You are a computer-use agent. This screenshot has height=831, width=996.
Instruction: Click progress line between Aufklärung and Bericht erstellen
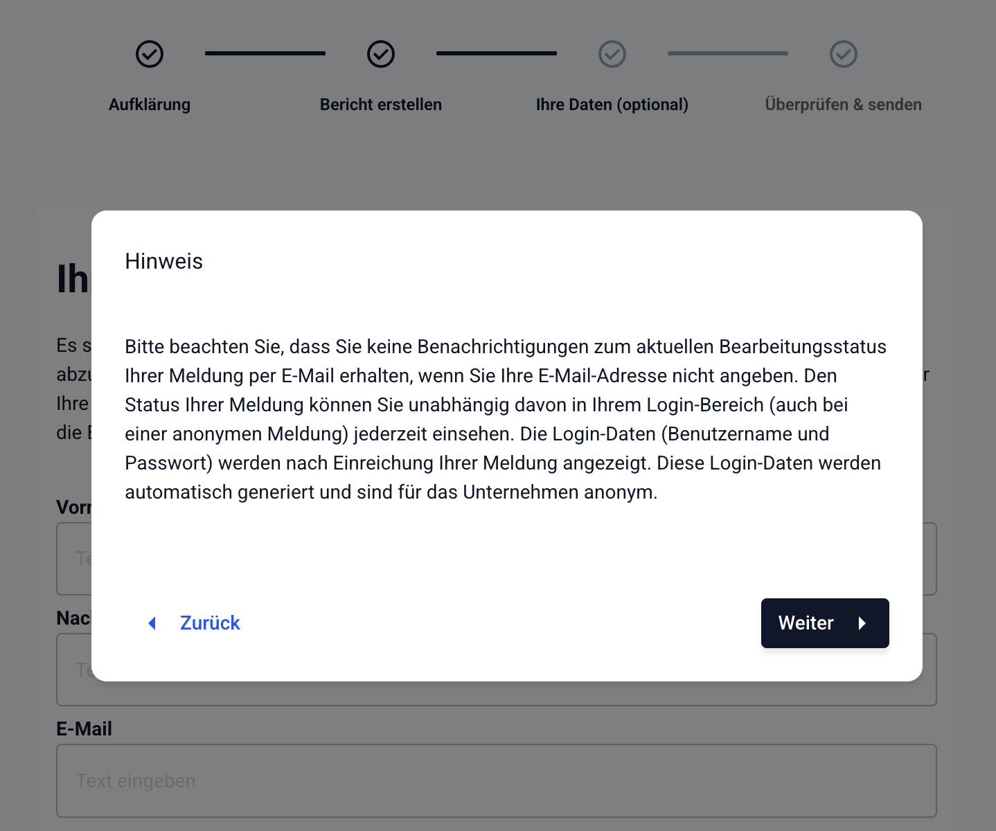[265, 53]
